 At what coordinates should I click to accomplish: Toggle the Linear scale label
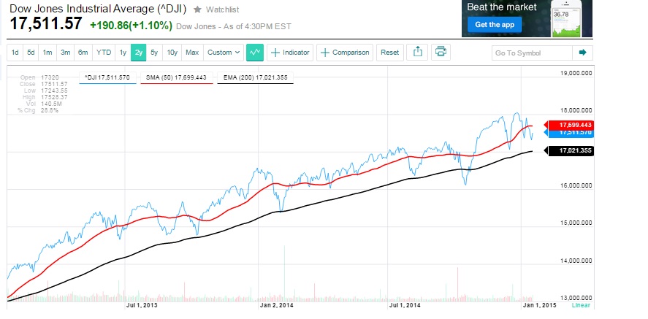click(581, 305)
